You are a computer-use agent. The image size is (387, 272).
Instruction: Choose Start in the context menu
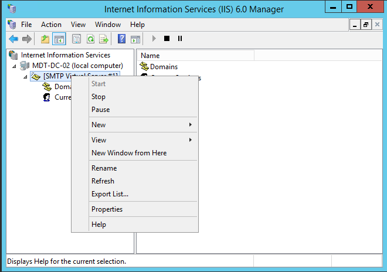pos(135,84)
